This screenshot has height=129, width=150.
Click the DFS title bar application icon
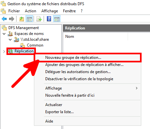tap(3, 4)
